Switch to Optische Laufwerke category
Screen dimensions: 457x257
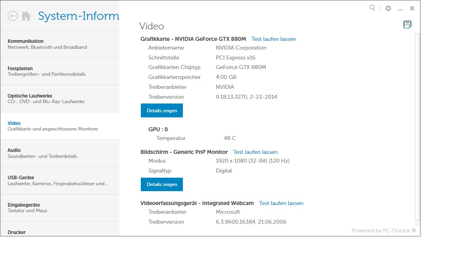point(60,99)
